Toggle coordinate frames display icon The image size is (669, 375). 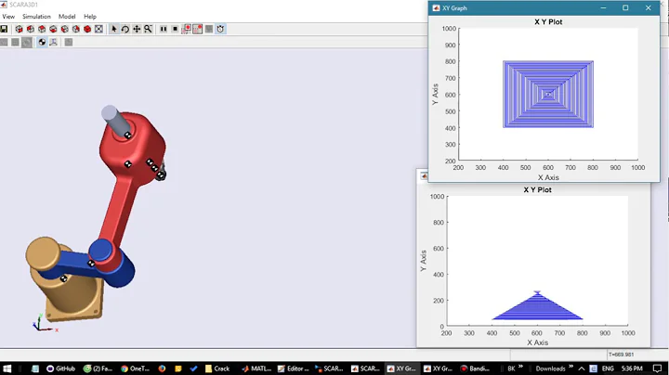click(53, 42)
